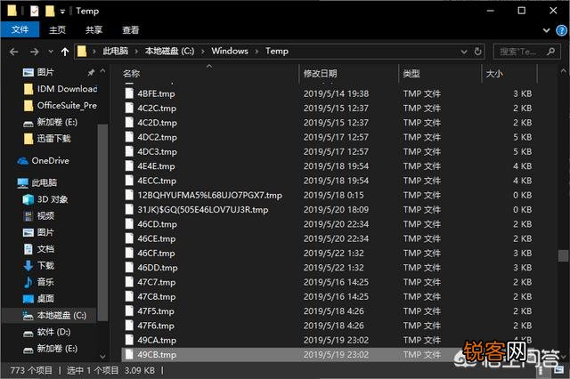Open the 3D 对象 folder
Image resolution: width=570 pixels, height=379 pixels.
[45, 199]
